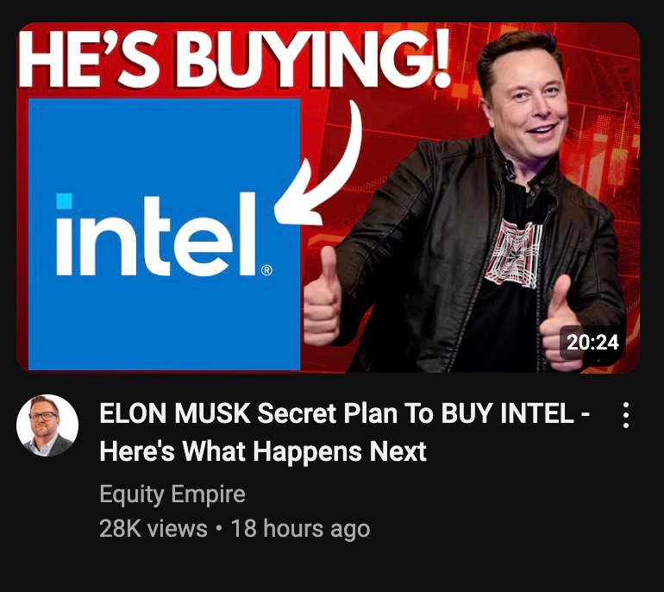
Task: Click the Intel logo in the thumbnail
Action: (165, 234)
